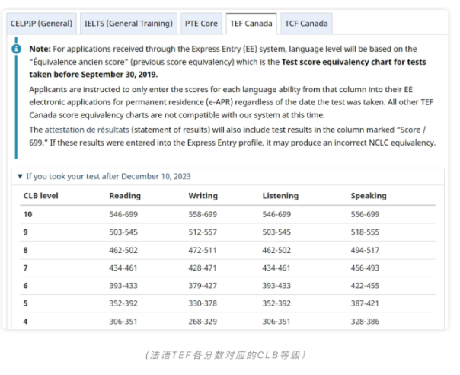460x375 pixels.
Task: Click the CLB level column header
Action: click(x=41, y=196)
